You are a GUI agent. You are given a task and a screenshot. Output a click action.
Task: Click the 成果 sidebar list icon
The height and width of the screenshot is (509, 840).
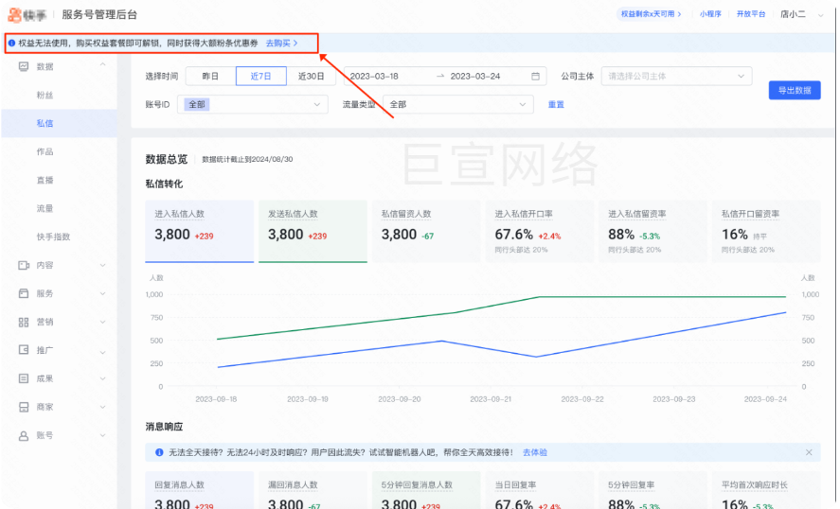pos(24,378)
